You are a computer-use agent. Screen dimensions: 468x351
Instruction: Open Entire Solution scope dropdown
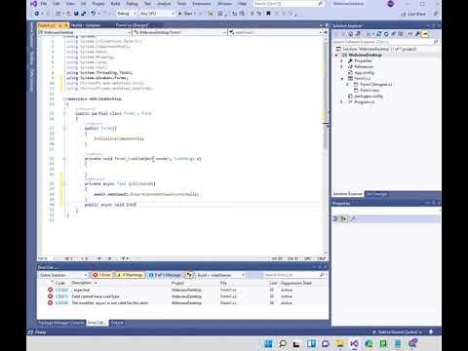tap(63, 275)
